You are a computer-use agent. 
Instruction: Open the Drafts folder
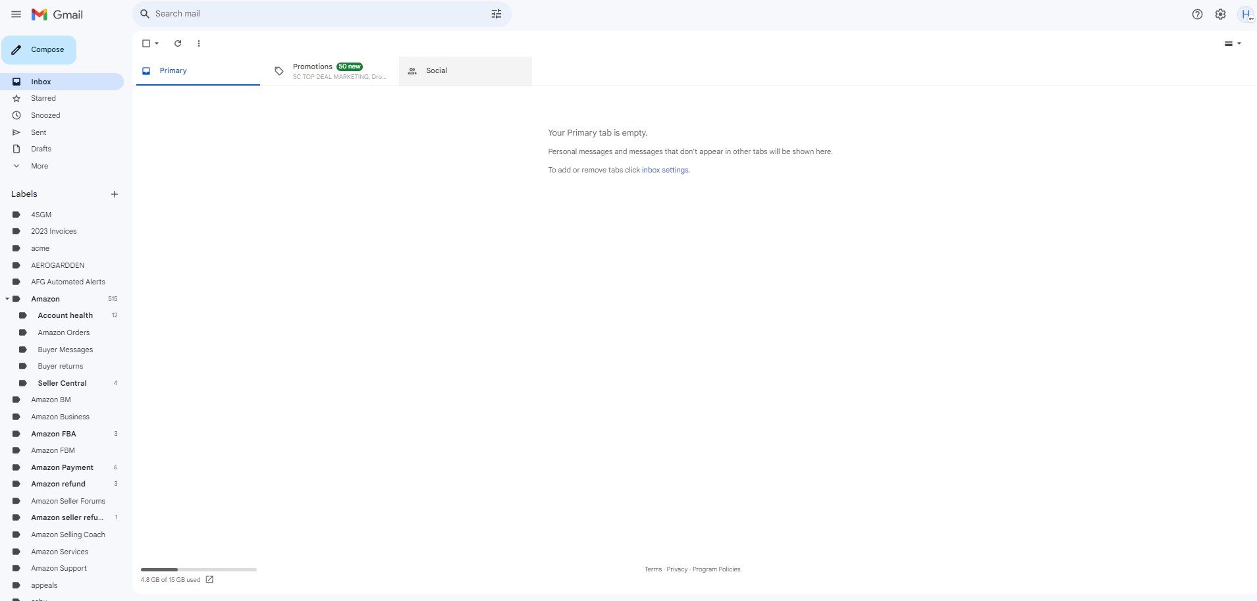tap(62, 149)
